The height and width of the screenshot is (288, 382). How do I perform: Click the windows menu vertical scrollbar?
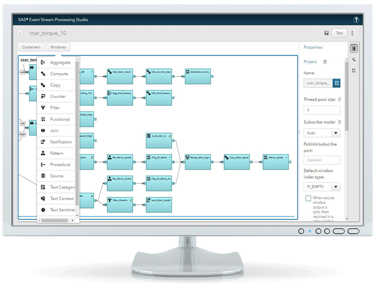77,133
